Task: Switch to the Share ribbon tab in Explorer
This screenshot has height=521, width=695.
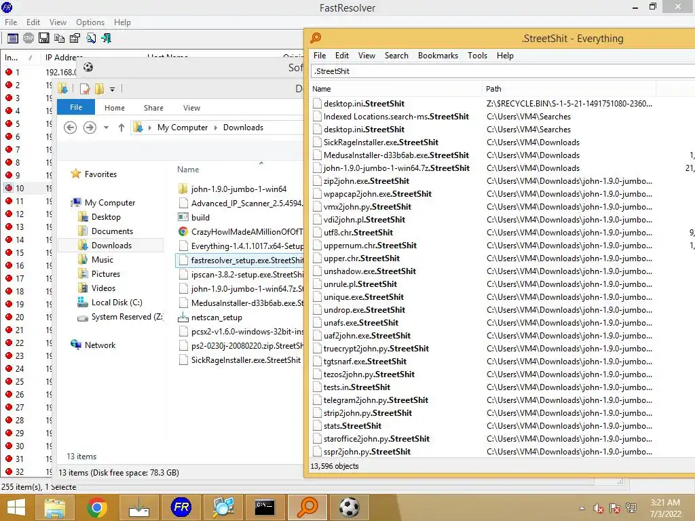Action: [x=153, y=108]
